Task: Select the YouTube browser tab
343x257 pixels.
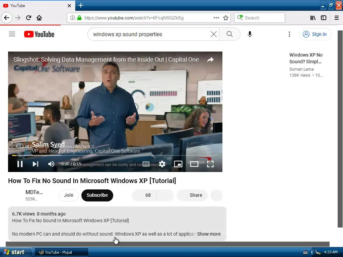Action: point(38,5)
